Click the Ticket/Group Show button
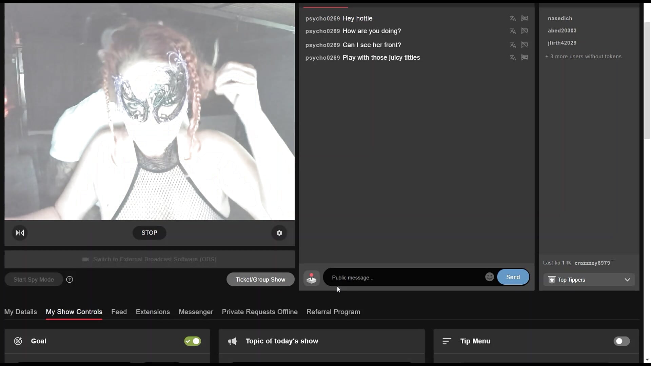Viewport: 651px width, 366px height. click(260, 279)
